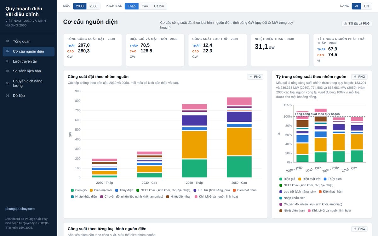Click Tải tất cả PNG button

(357, 24)
